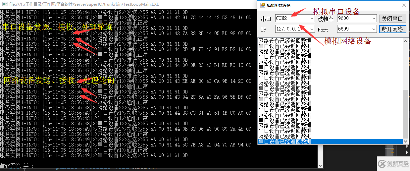410x171 pixels.
Task: Click console line ending B1 ED FC 1C 0D
Action: tap(126, 65)
